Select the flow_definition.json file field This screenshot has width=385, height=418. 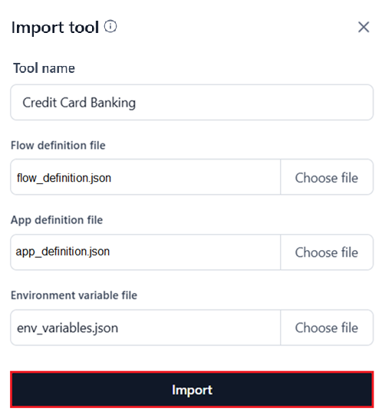pos(146,177)
